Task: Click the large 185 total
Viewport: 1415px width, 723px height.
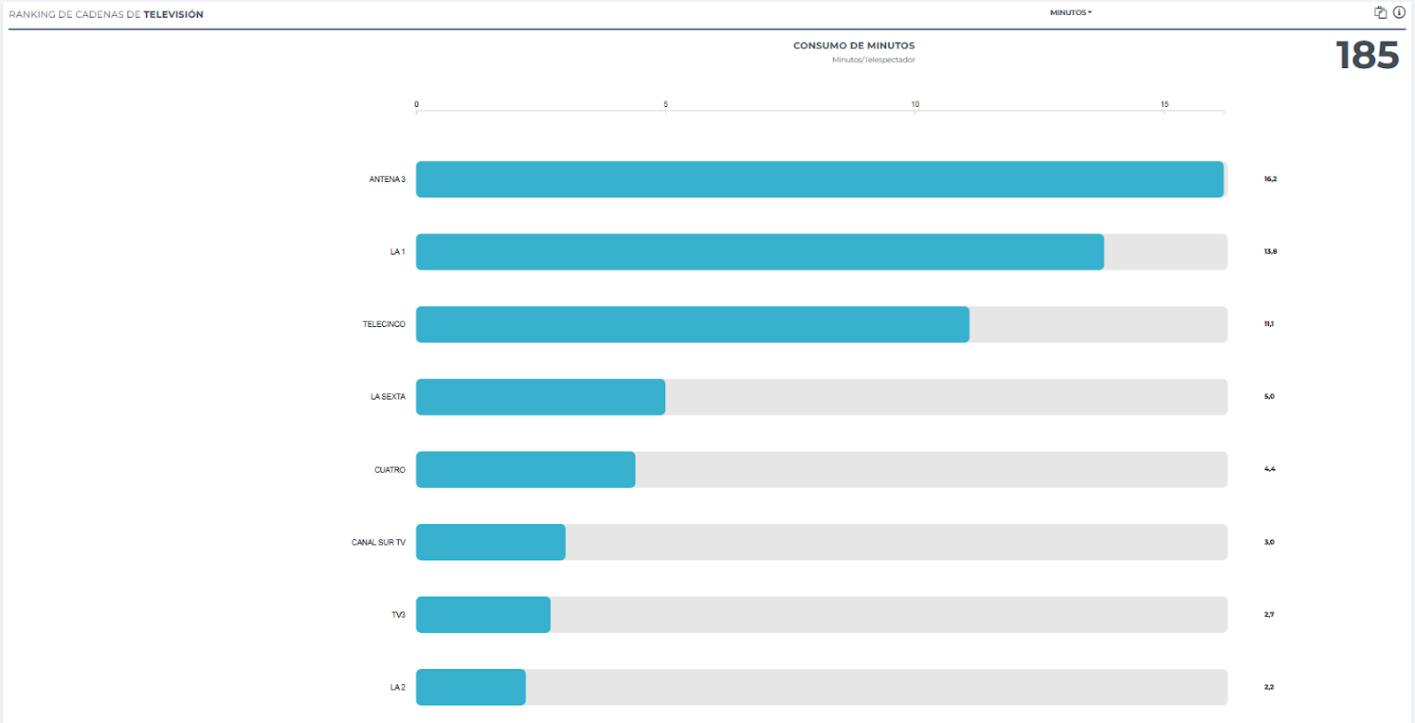Action: tap(1367, 55)
